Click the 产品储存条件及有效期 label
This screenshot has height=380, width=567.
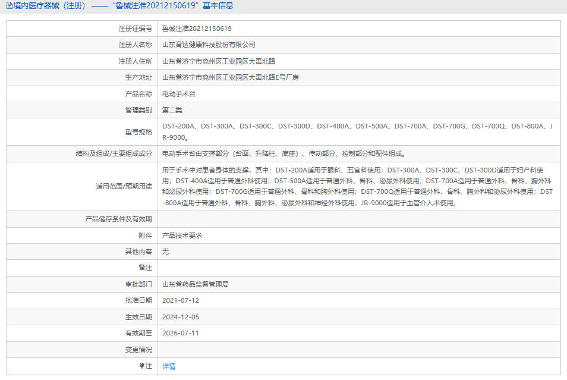click(119, 219)
